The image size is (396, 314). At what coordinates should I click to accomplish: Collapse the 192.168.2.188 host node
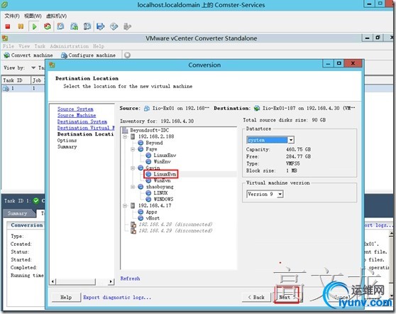click(125, 136)
